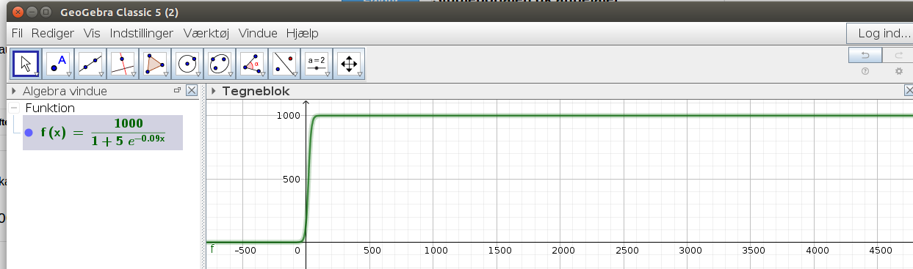Open Move Graphics View dropdown triangle
This screenshot has height=269, width=913.
pos(359,75)
